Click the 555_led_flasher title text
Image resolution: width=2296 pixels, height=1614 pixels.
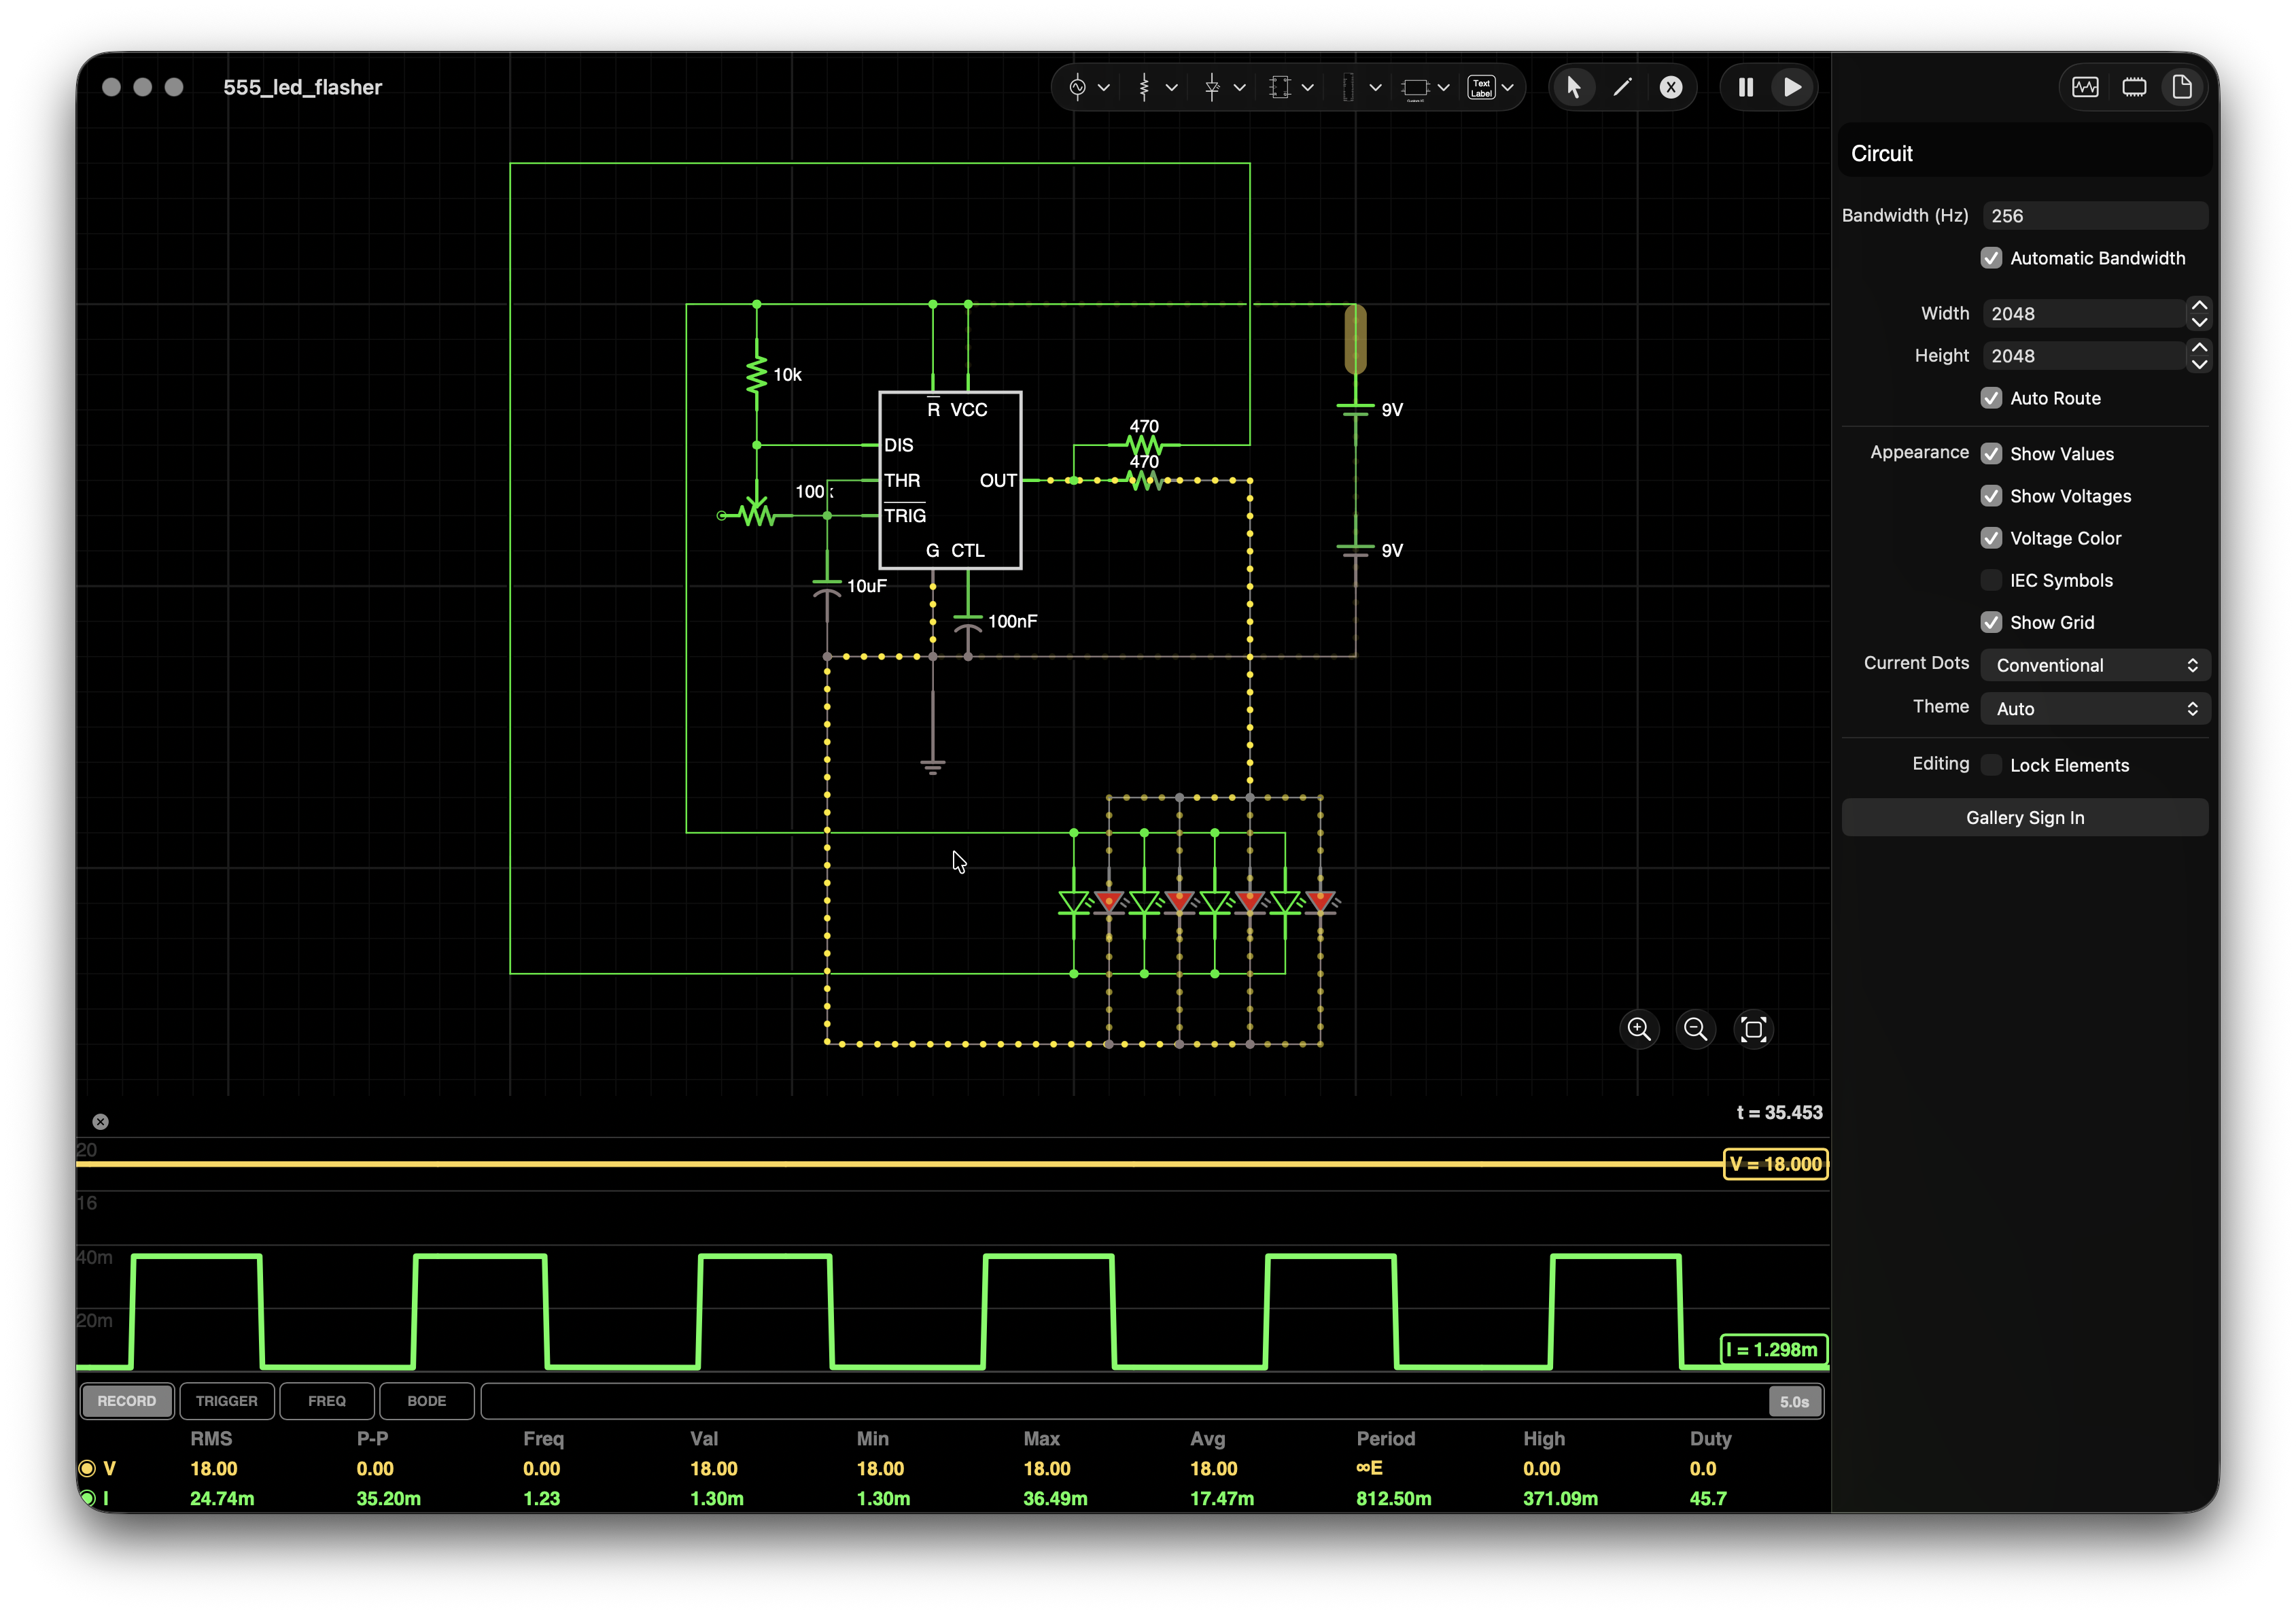click(302, 87)
